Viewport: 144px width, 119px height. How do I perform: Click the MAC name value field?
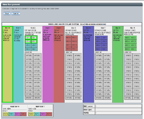tap(118, 106)
